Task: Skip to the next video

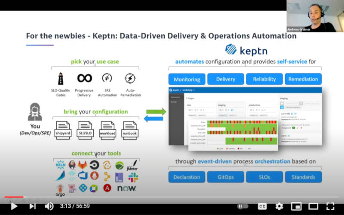Action: (33, 206)
